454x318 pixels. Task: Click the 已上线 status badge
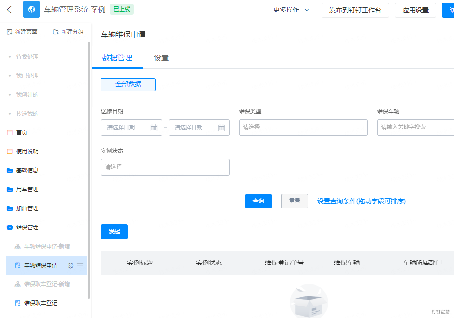[121, 10]
